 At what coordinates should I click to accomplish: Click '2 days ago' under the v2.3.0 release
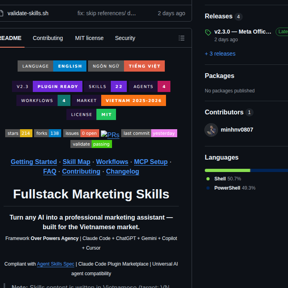pos(226,40)
